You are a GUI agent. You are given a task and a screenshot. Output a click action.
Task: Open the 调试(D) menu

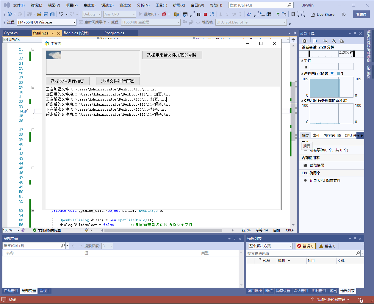click(107, 5)
